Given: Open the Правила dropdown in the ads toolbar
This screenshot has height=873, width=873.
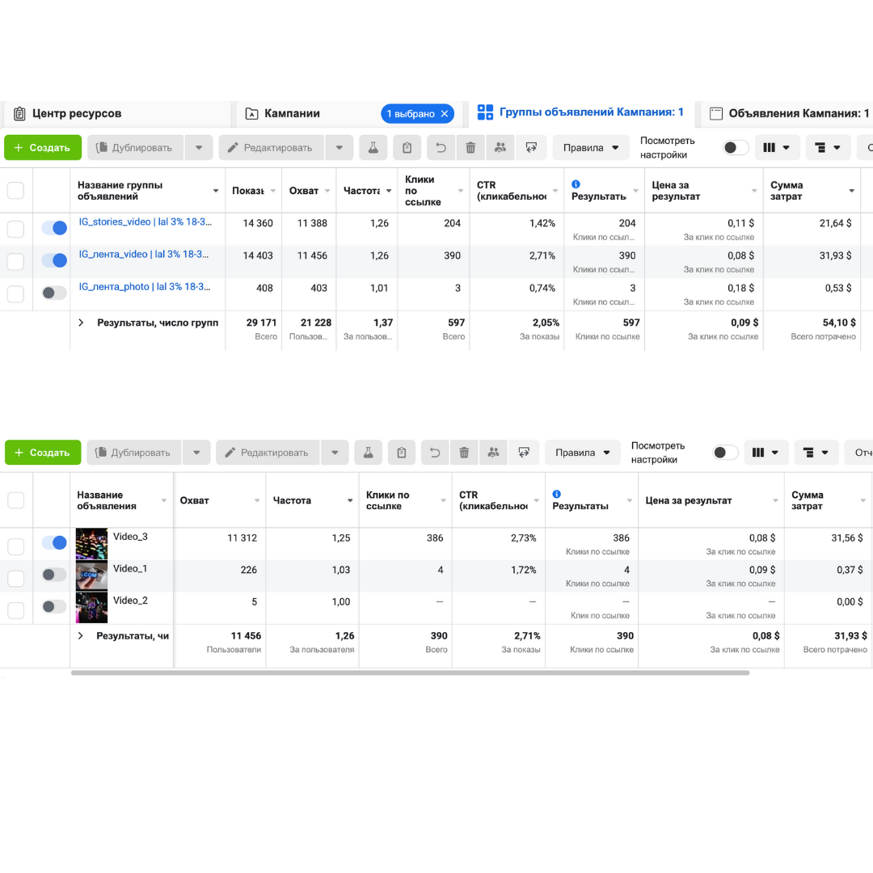Looking at the screenshot, I should 583,453.
